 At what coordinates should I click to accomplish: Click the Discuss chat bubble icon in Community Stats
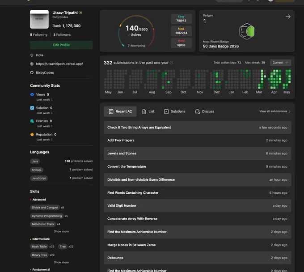32,121
